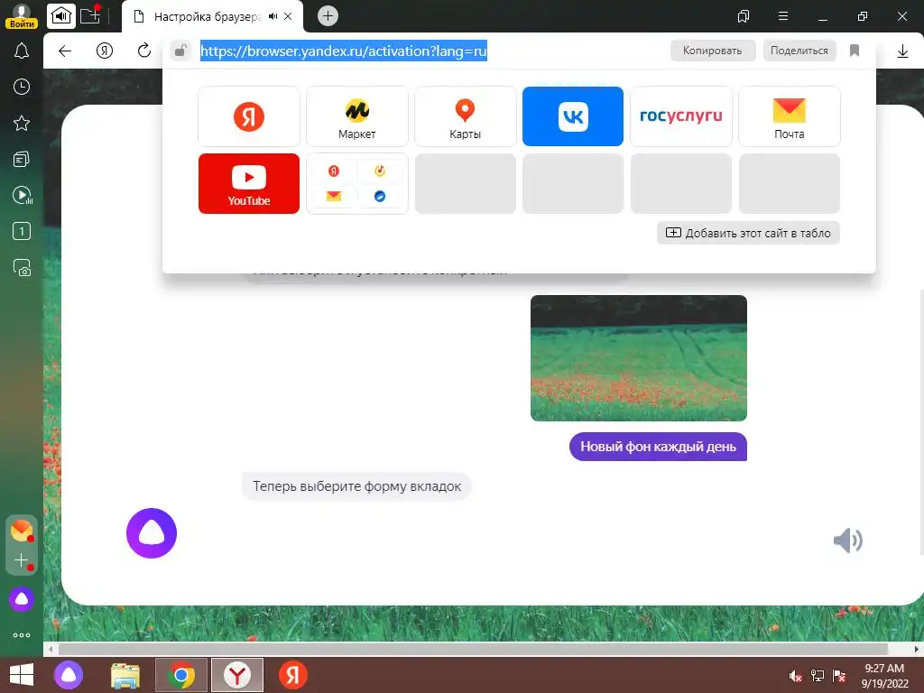This screenshot has height=693, width=924.
Task: Click Новый фон каждый день button
Action: [x=658, y=447]
